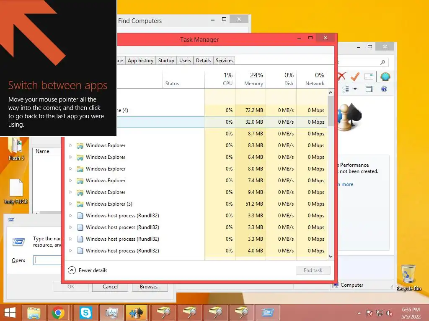This screenshot has width=429, height=321.
Task: Click OK in the Run dialog
Action: (71, 287)
